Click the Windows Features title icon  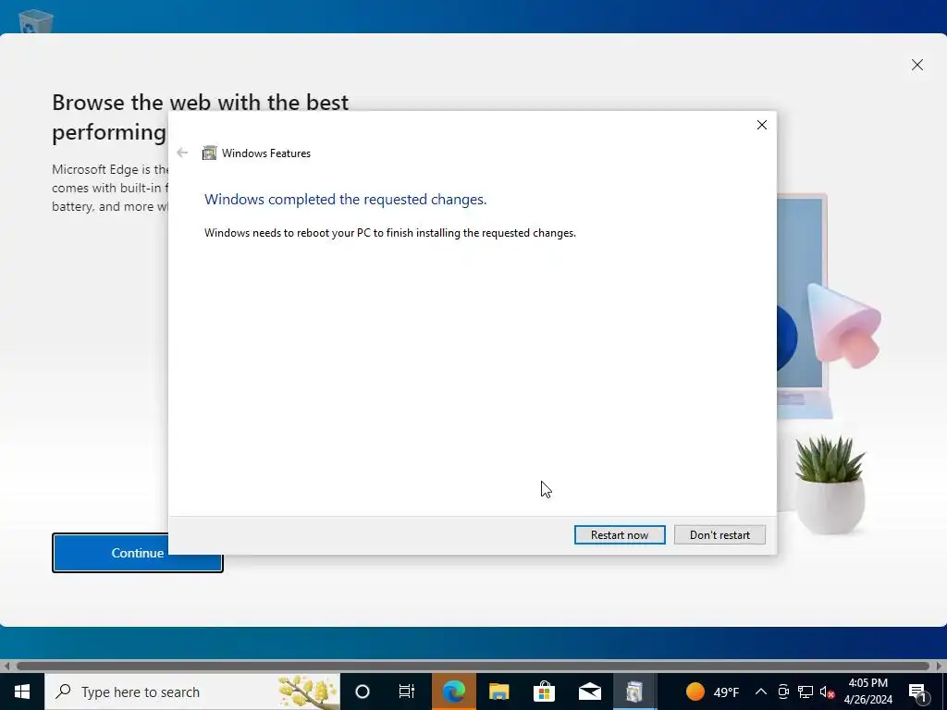point(210,153)
